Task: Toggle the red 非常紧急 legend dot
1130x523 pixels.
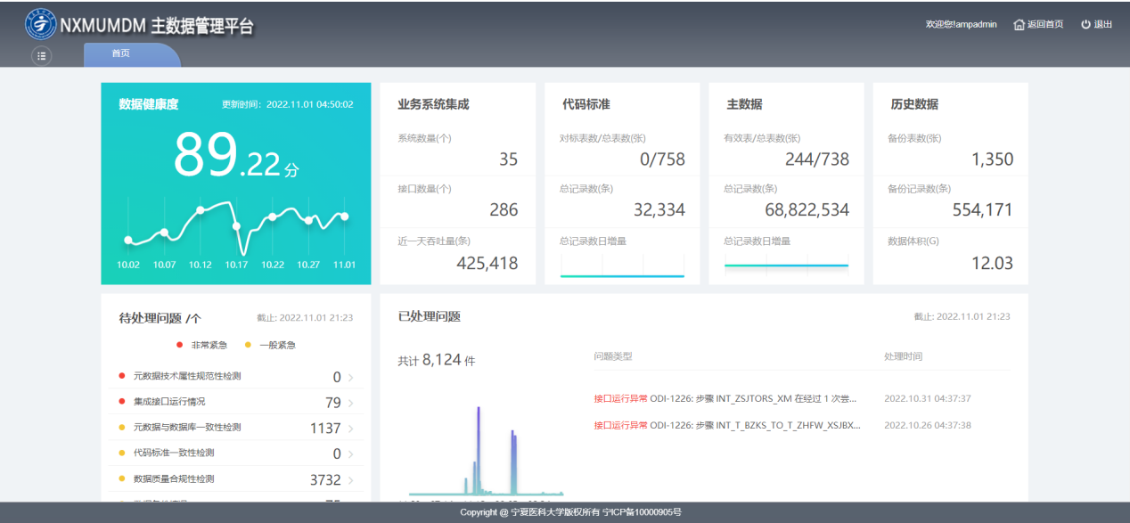Action: point(182,345)
